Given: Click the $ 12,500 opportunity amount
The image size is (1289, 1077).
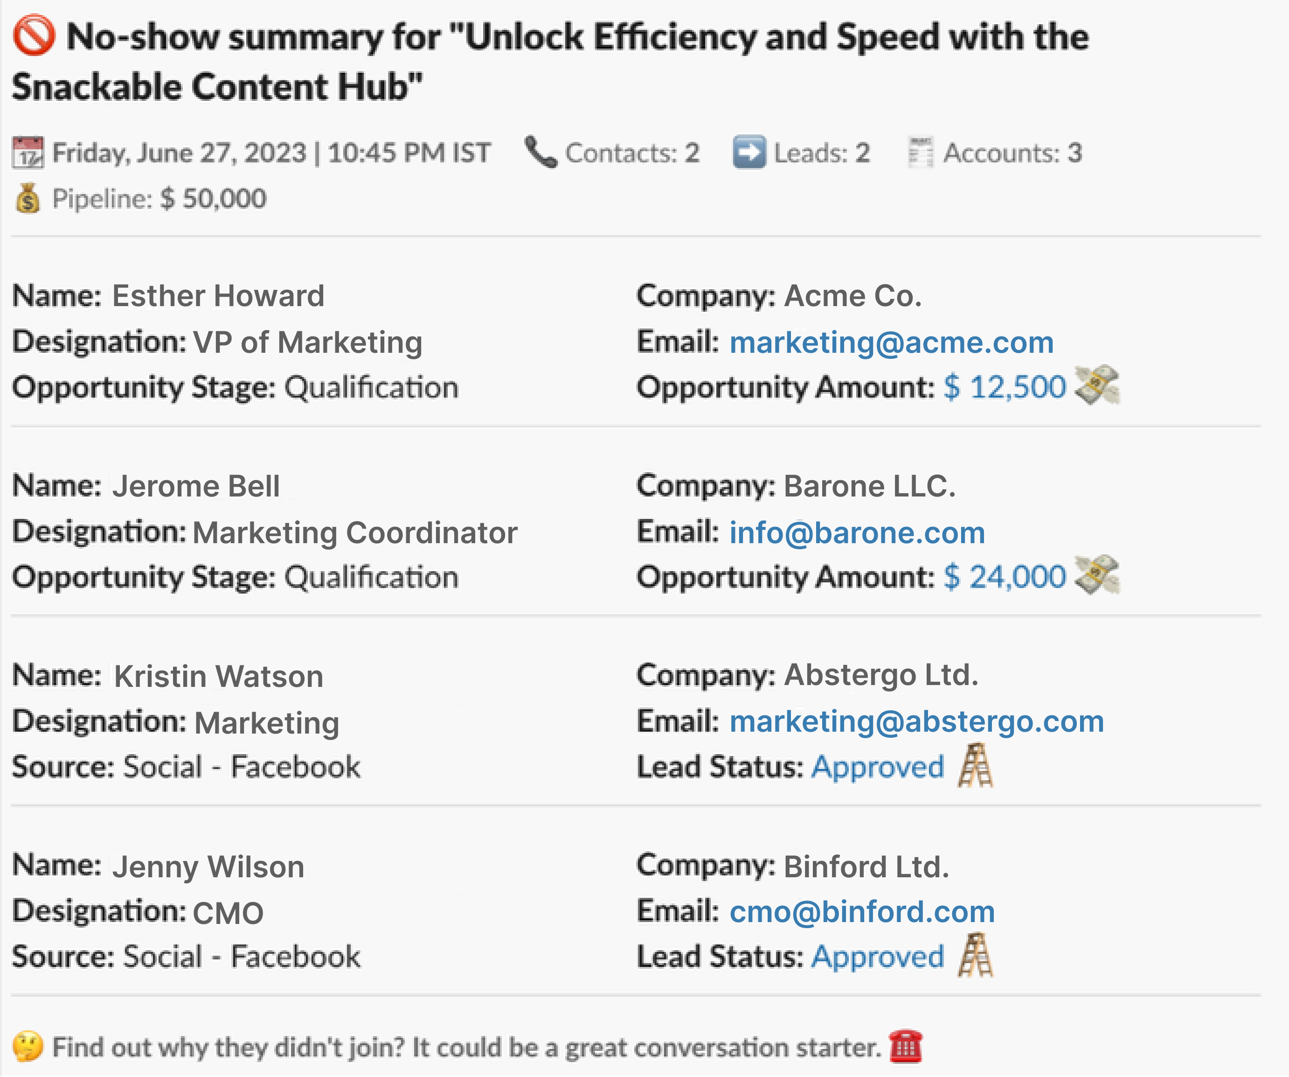Looking at the screenshot, I should [x=1005, y=387].
